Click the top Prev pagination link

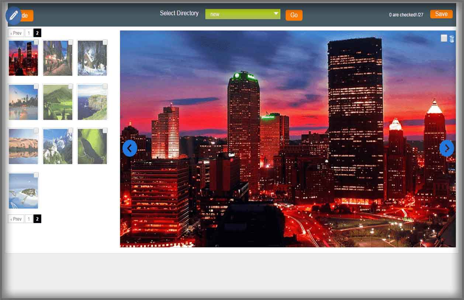(x=16, y=33)
